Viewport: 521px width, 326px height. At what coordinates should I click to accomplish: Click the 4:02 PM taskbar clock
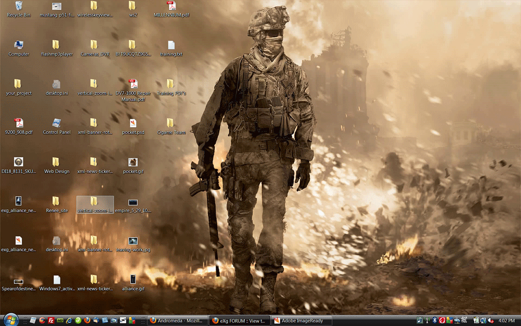(x=506, y=321)
